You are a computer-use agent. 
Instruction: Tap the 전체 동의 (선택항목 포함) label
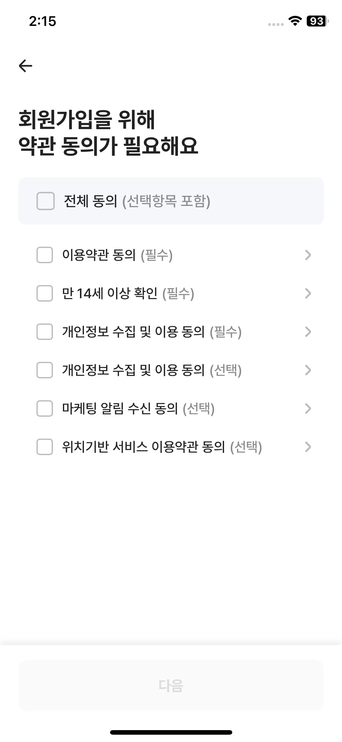pos(137,201)
